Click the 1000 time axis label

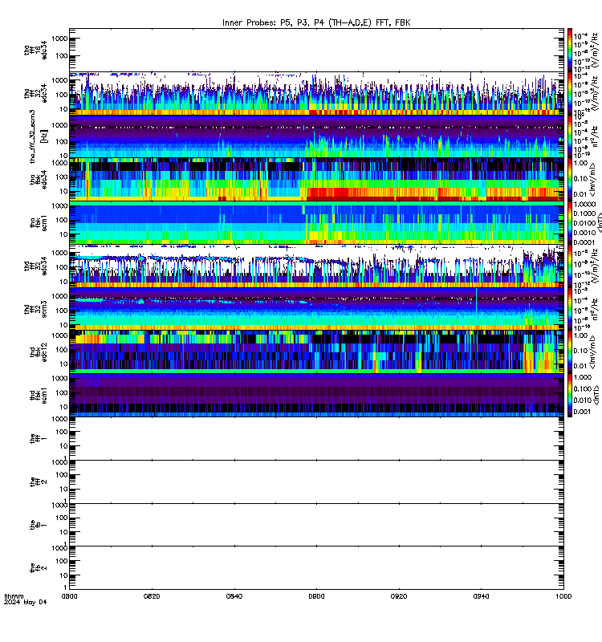[x=563, y=596]
